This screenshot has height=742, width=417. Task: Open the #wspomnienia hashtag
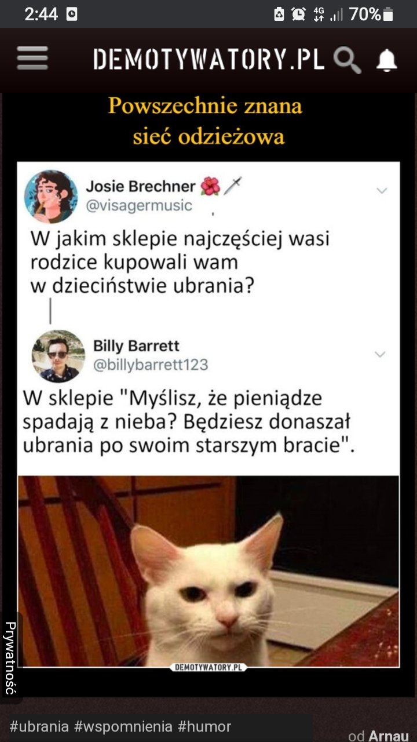(x=123, y=726)
